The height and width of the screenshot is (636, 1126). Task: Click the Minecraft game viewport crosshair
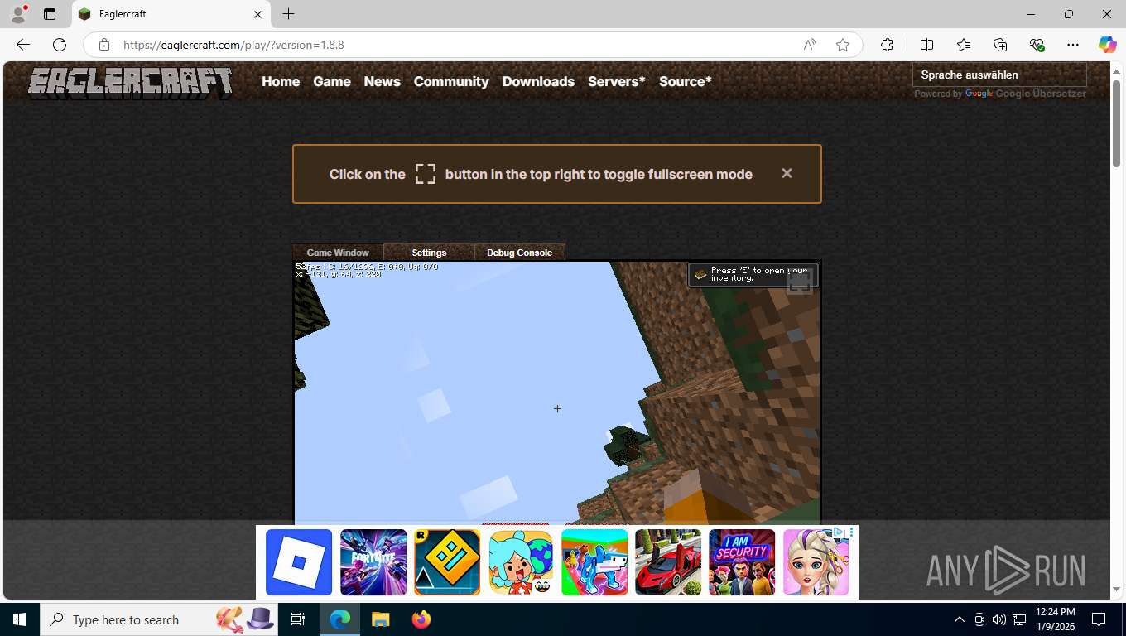pos(557,408)
